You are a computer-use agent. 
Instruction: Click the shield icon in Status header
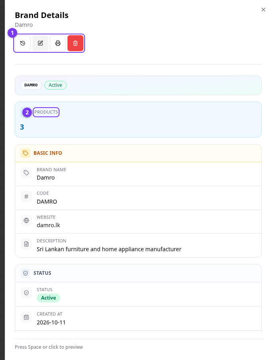click(26, 273)
